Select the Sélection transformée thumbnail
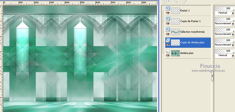Screen dimensions: 235x112 [x=175, y=32]
